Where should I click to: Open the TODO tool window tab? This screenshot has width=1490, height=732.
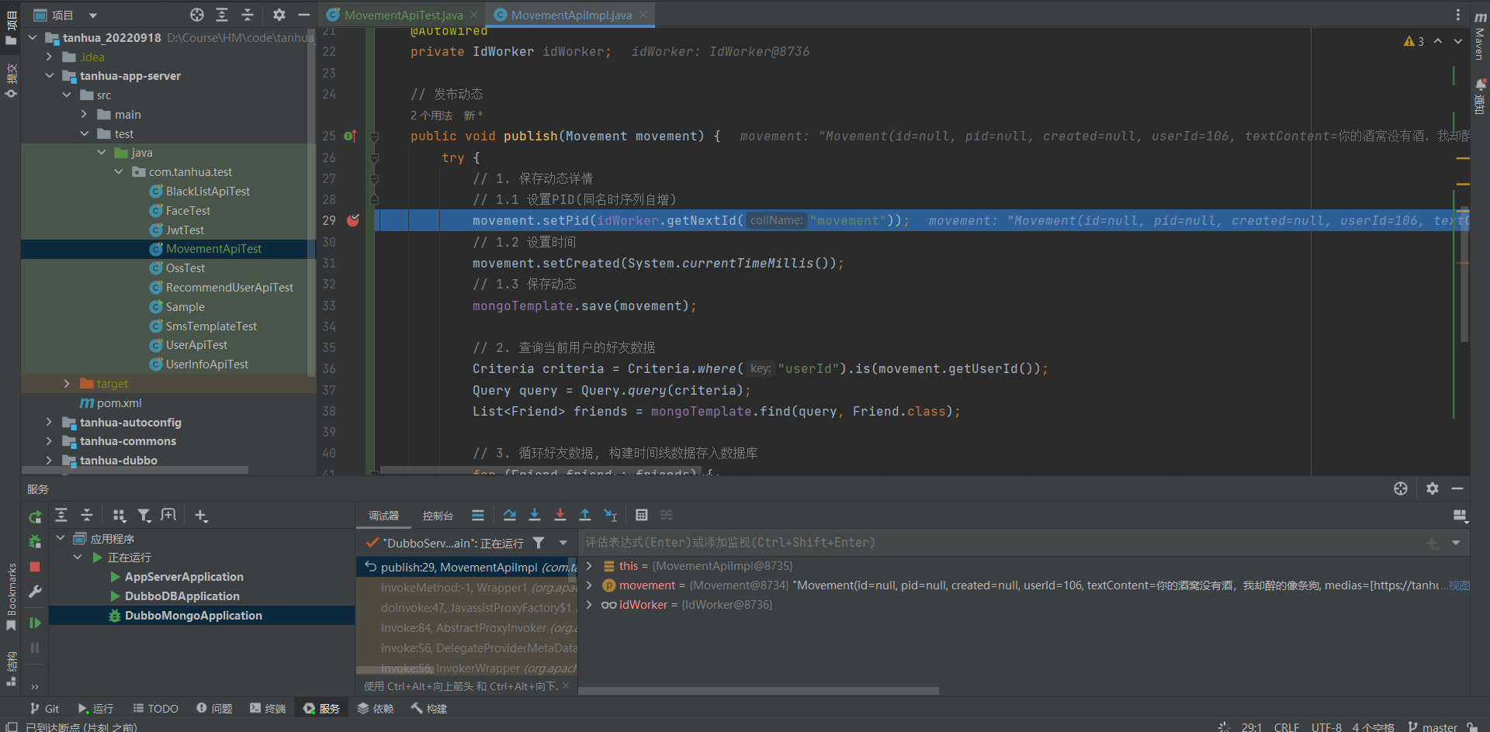coord(155,709)
